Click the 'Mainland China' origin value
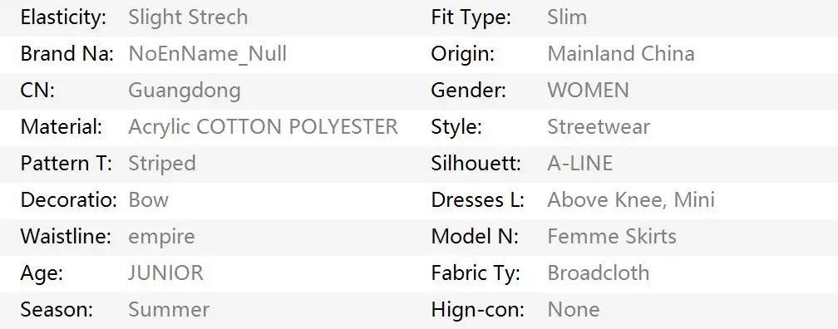Image resolution: width=838 pixels, height=329 pixels. pos(621,54)
